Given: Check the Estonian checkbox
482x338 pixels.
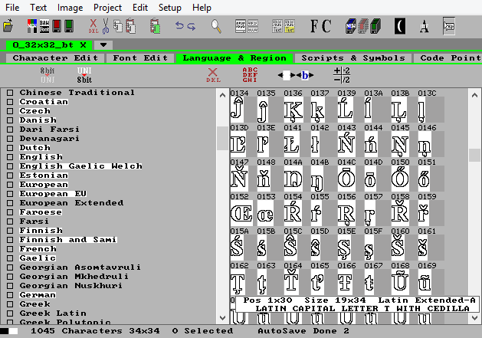Looking at the screenshot, I should (10, 176).
